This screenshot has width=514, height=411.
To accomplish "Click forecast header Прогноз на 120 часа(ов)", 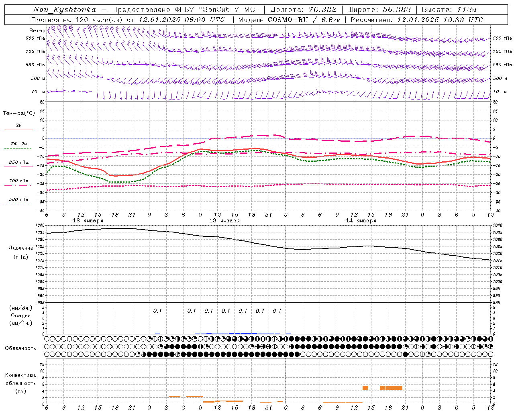I will 78,20.
